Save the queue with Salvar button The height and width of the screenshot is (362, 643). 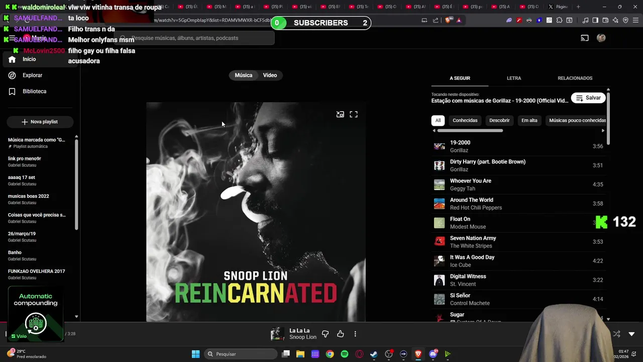[x=588, y=98]
